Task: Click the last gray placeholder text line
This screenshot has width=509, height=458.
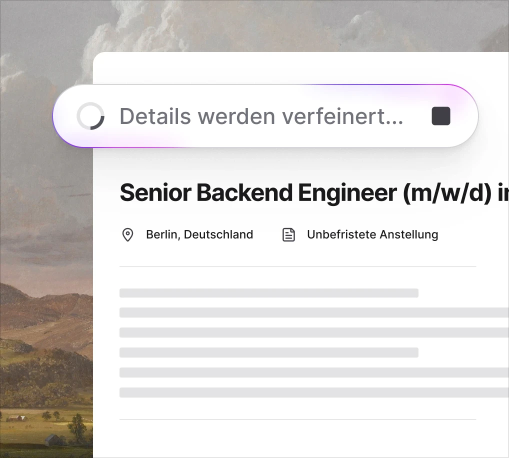Action: [x=314, y=392]
